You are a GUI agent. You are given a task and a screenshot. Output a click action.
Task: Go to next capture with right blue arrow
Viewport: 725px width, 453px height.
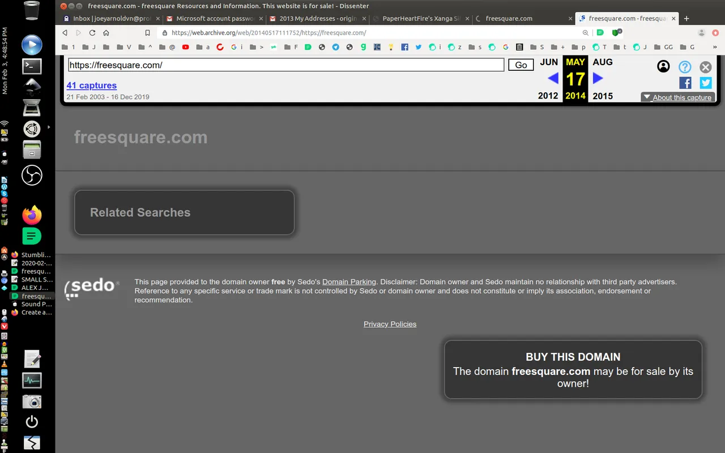click(x=598, y=78)
